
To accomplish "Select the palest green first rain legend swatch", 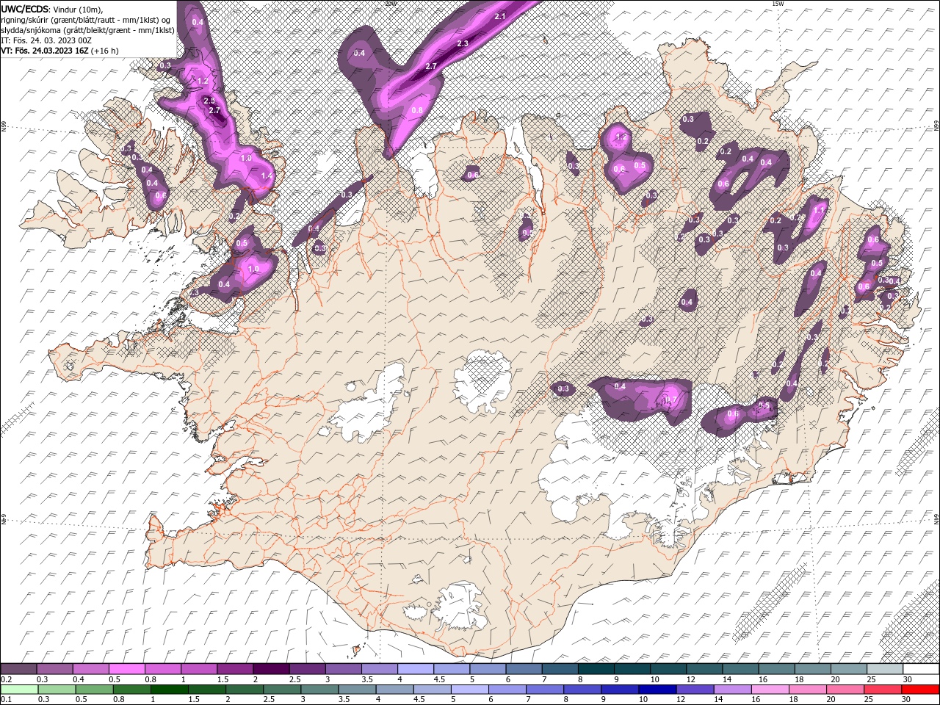I will (18, 690).
